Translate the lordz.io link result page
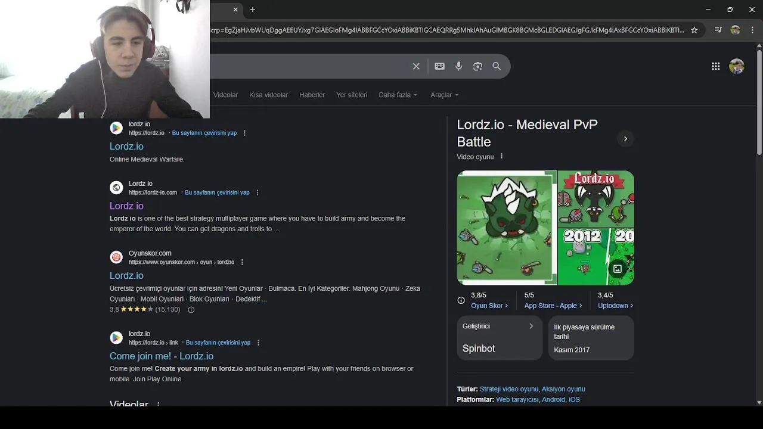Screen dimensions: 763x429 point(218,343)
